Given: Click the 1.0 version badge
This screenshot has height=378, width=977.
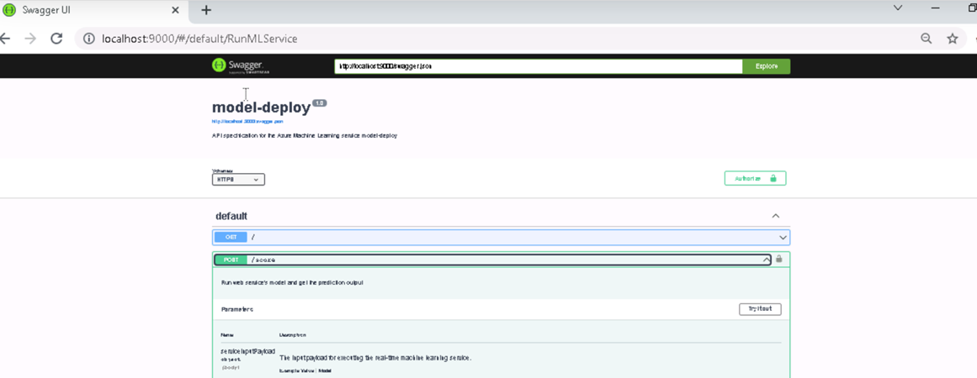Looking at the screenshot, I should point(320,102).
